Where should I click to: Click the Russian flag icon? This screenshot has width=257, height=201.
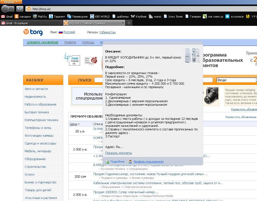point(61,32)
